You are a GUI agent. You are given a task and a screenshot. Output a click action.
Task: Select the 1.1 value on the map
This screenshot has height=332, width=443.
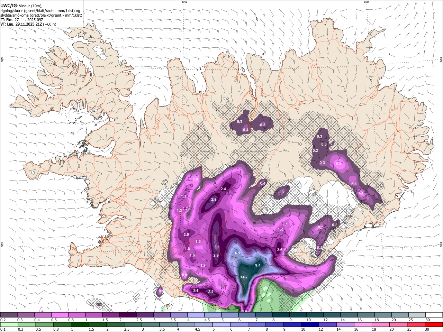(286, 224)
